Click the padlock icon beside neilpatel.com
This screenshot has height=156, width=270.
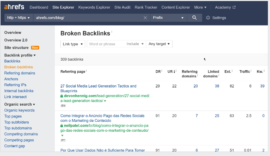62,126
